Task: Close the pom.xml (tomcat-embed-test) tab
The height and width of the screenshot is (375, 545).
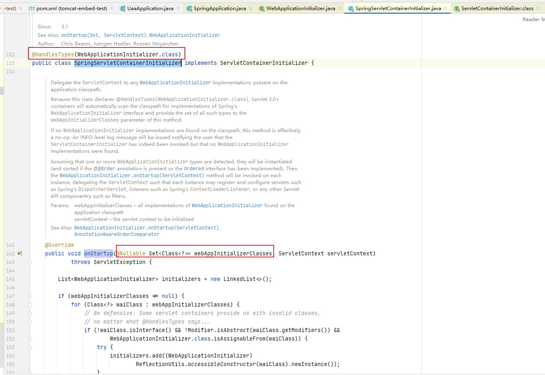Action: tap(112, 8)
